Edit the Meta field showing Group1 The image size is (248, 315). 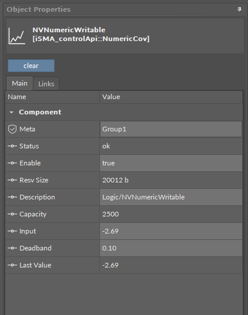pos(171,129)
